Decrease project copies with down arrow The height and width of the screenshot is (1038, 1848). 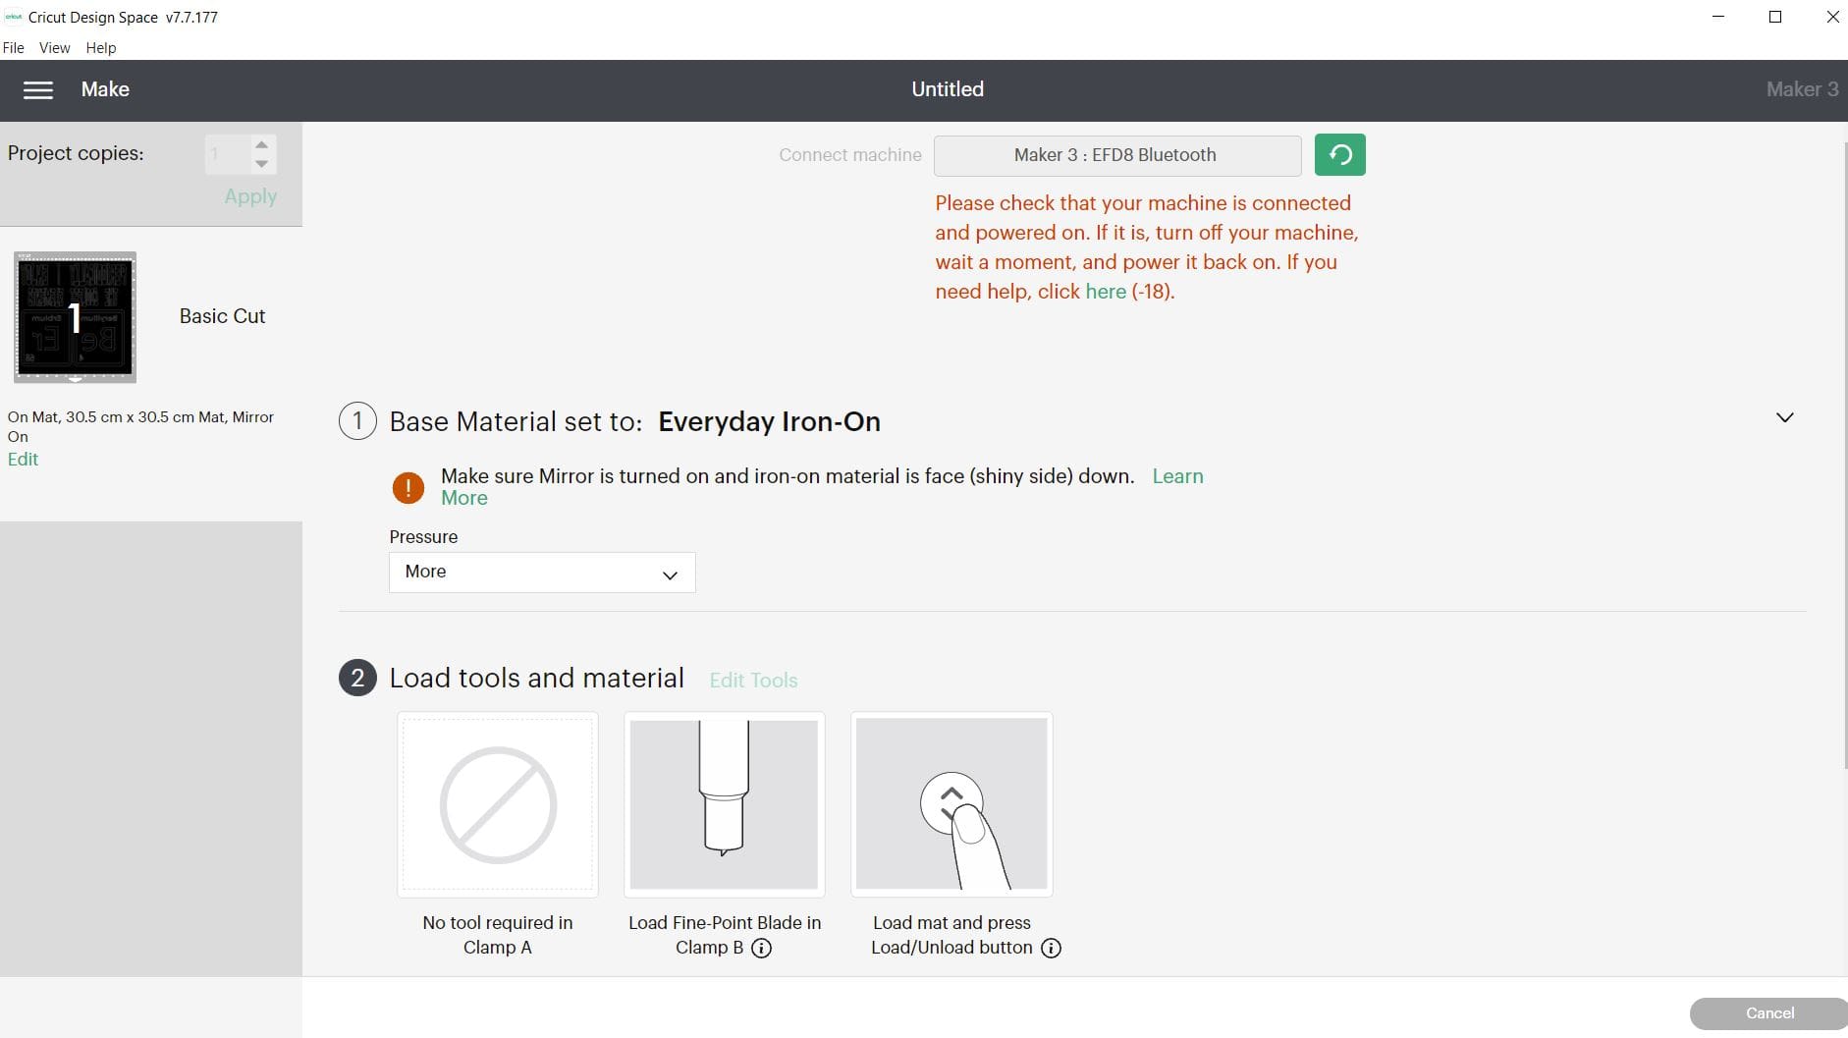pyautogui.click(x=261, y=164)
